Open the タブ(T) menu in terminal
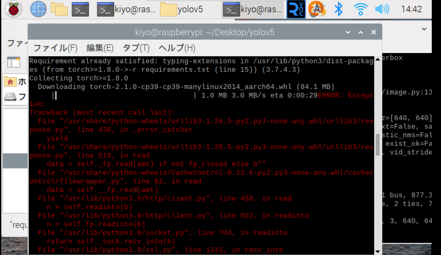 pyautogui.click(x=136, y=48)
